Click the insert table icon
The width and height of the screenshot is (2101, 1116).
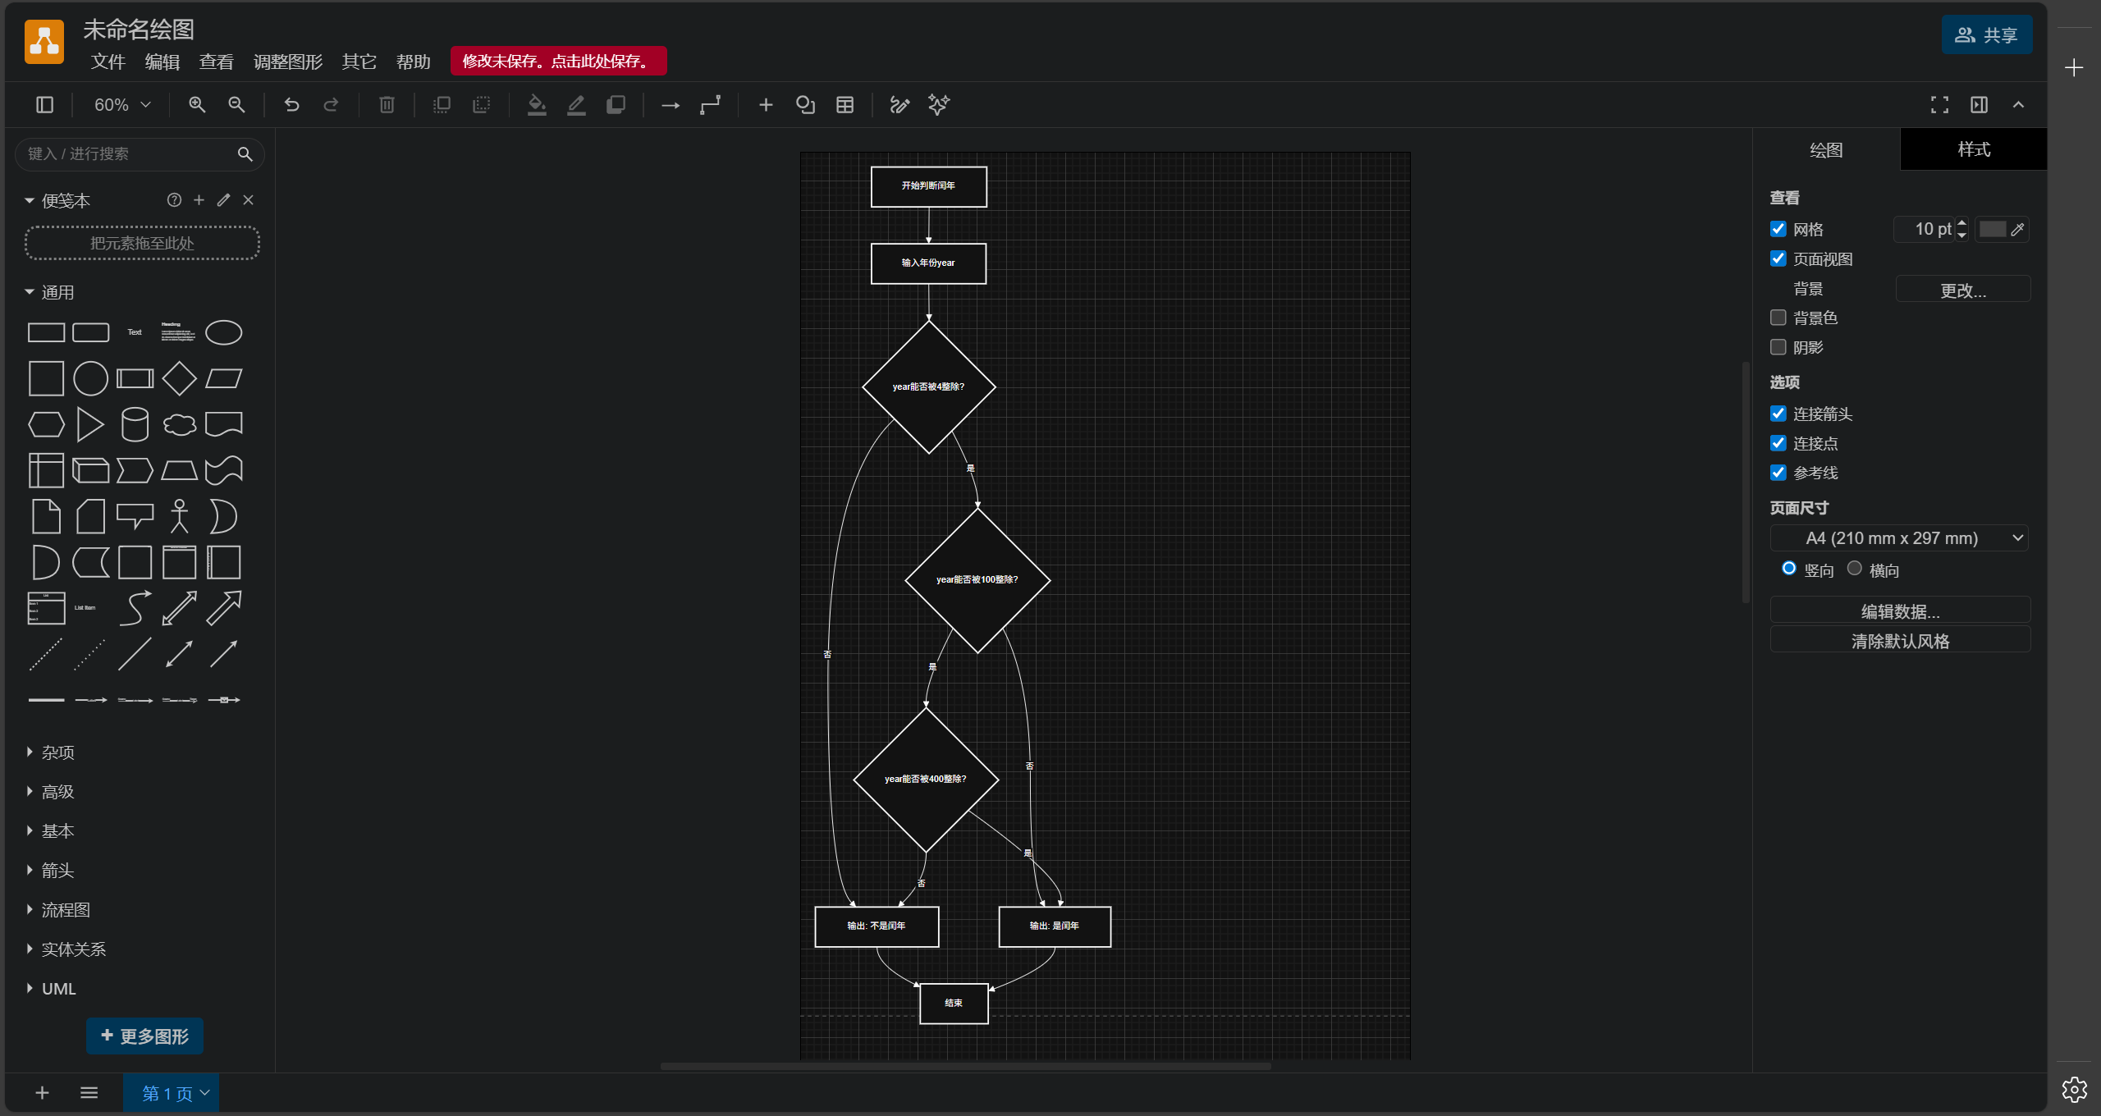tap(845, 105)
